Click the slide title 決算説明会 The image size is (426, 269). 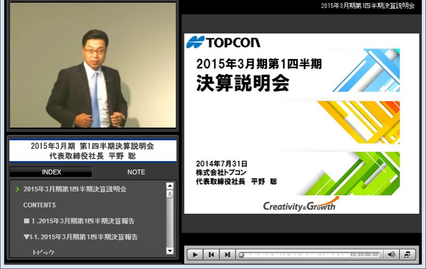pyautogui.click(x=243, y=83)
